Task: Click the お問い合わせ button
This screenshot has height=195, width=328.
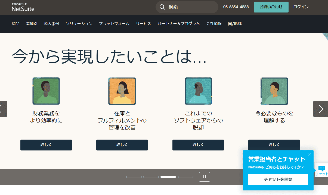Action: pos(271,7)
